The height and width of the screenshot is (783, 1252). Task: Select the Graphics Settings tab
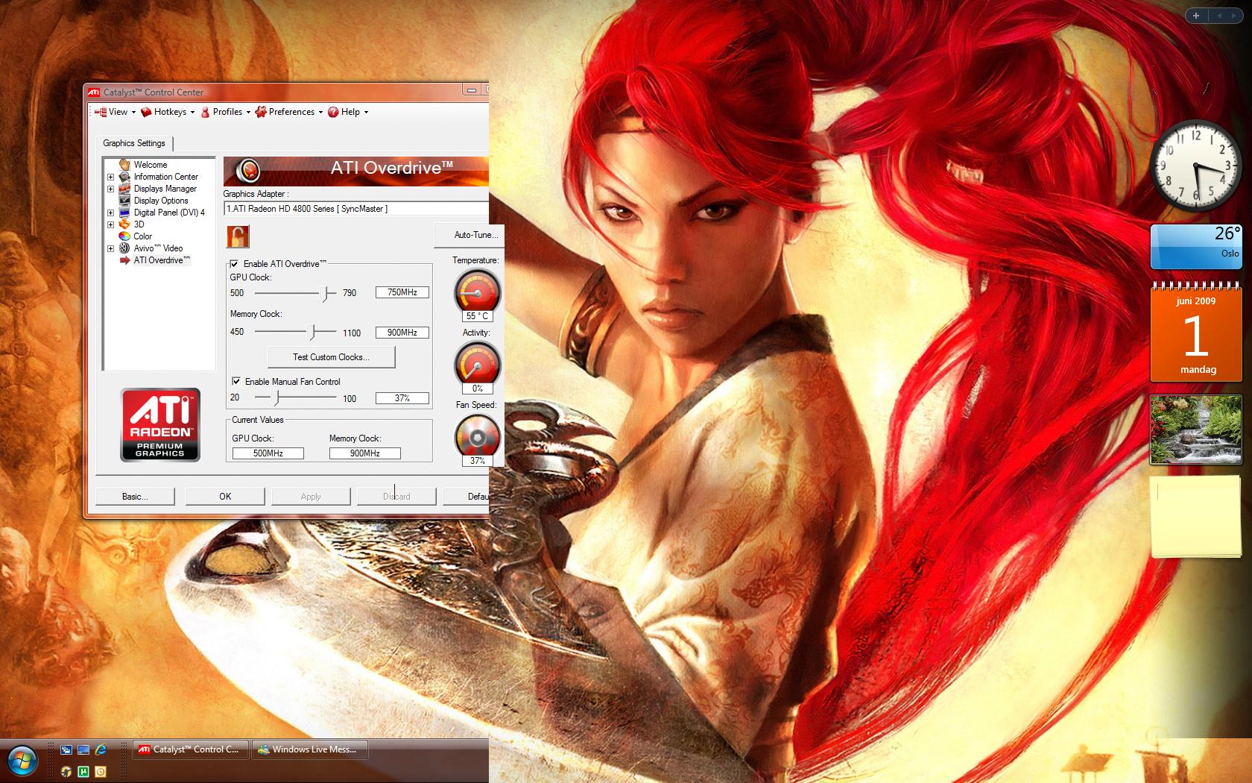point(134,143)
